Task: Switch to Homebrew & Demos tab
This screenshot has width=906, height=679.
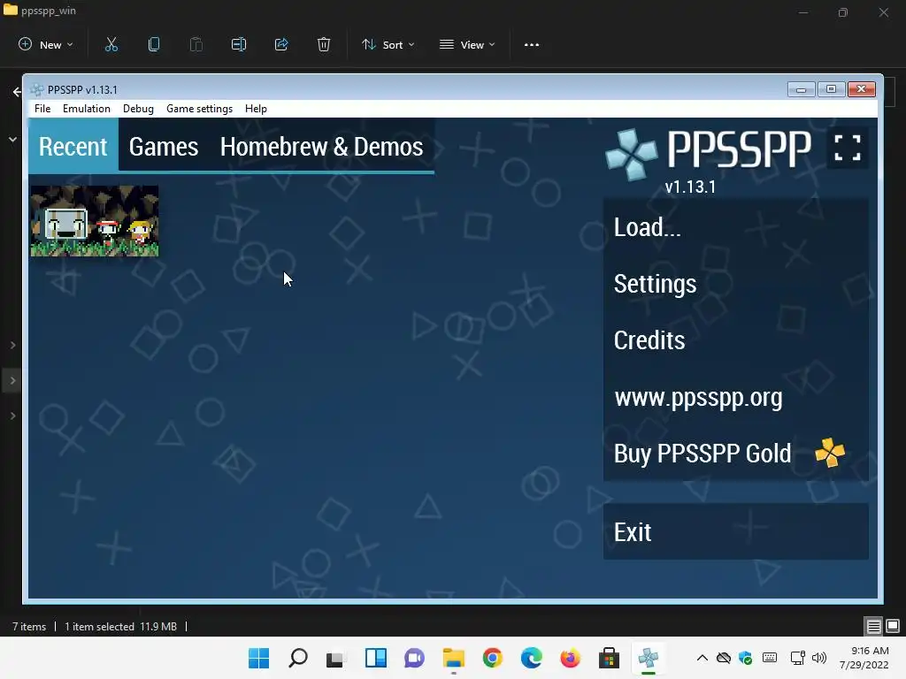Action: (321, 146)
